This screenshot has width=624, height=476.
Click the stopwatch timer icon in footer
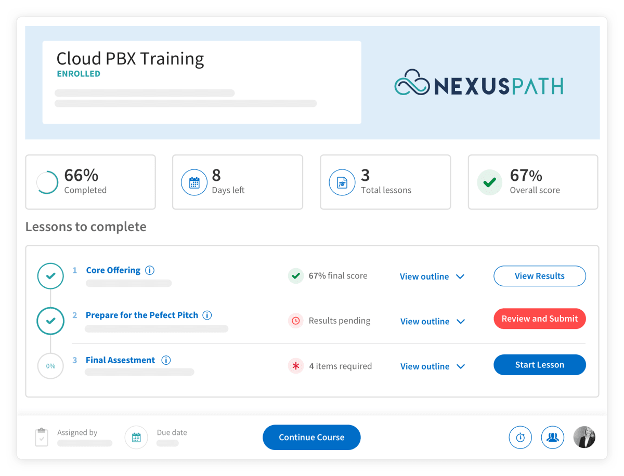pos(520,438)
